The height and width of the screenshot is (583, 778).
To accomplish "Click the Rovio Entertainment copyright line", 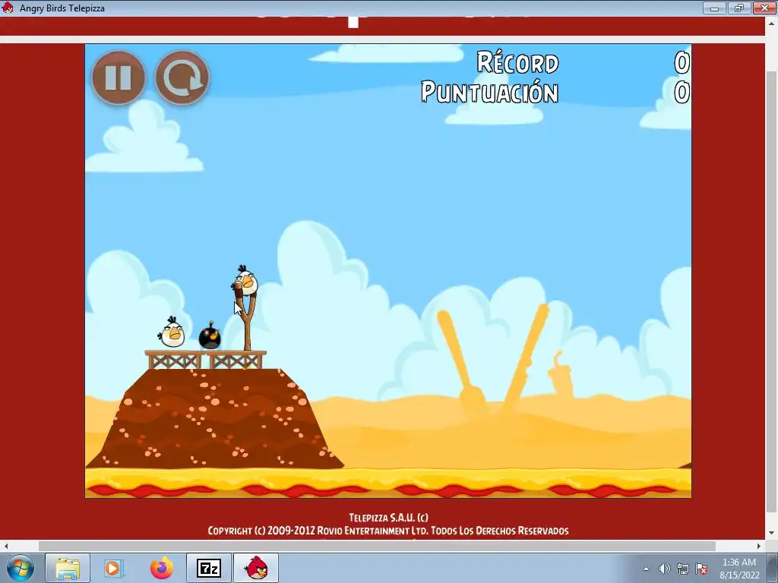I will pyautogui.click(x=388, y=531).
